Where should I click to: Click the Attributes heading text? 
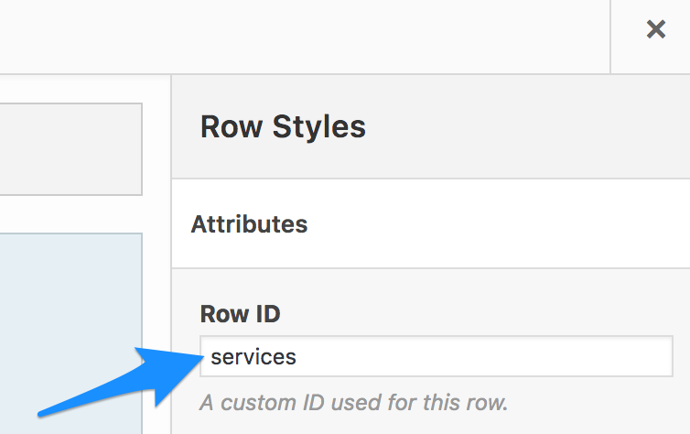pyautogui.click(x=249, y=224)
